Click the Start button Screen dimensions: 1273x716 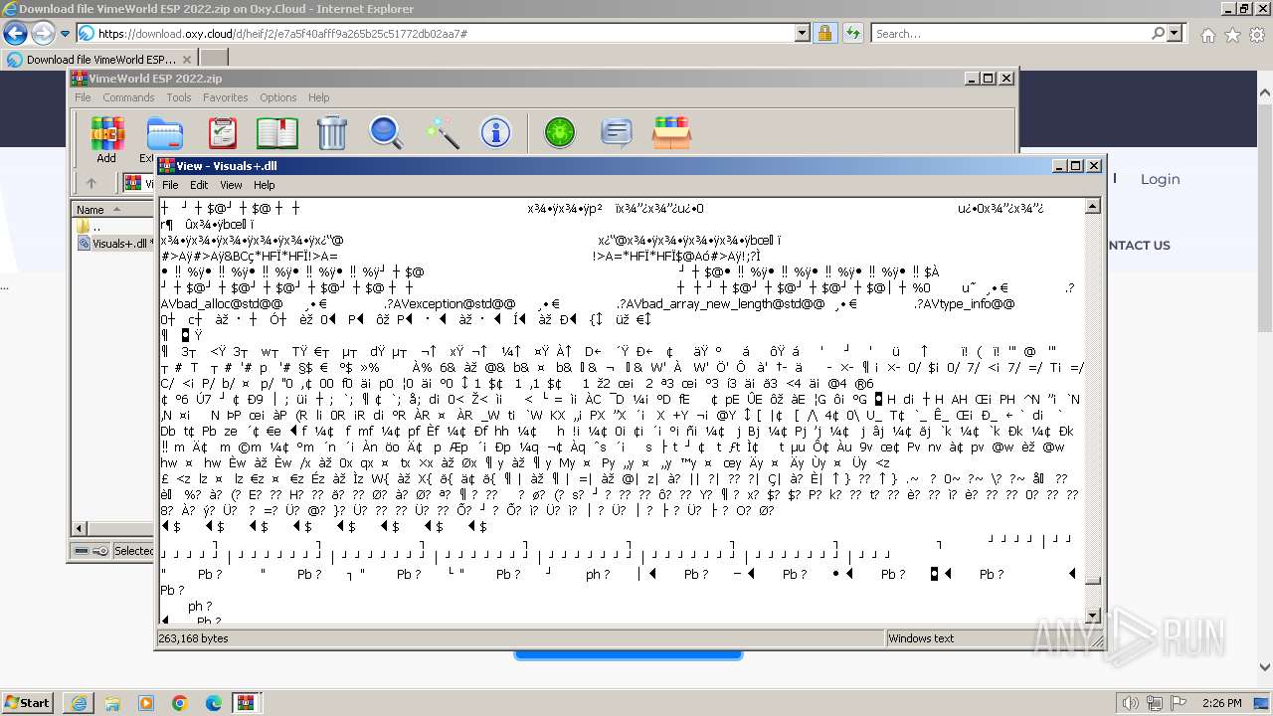click(x=27, y=702)
